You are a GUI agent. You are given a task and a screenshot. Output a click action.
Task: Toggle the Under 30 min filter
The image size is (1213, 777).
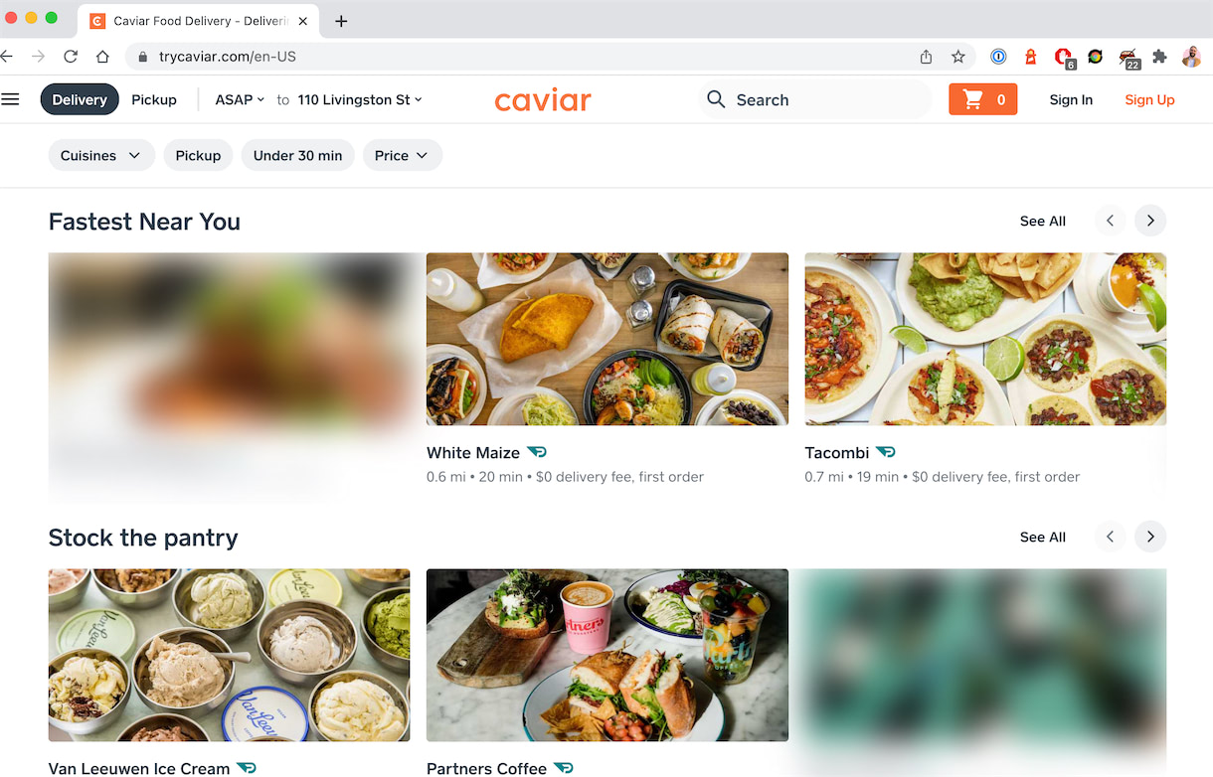pos(297,155)
